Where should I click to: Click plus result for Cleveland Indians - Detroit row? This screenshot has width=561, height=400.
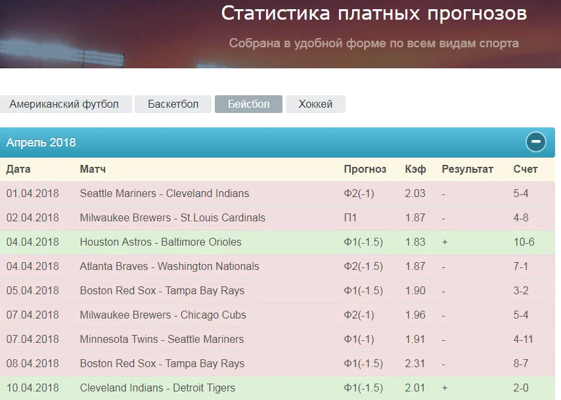coord(445,388)
